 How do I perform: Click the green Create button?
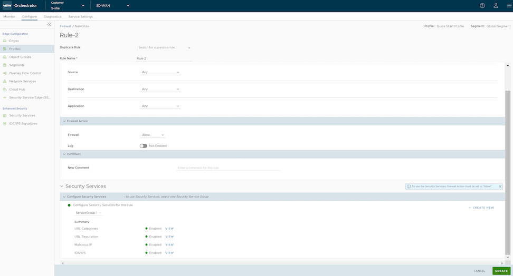click(x=501, y=271)
